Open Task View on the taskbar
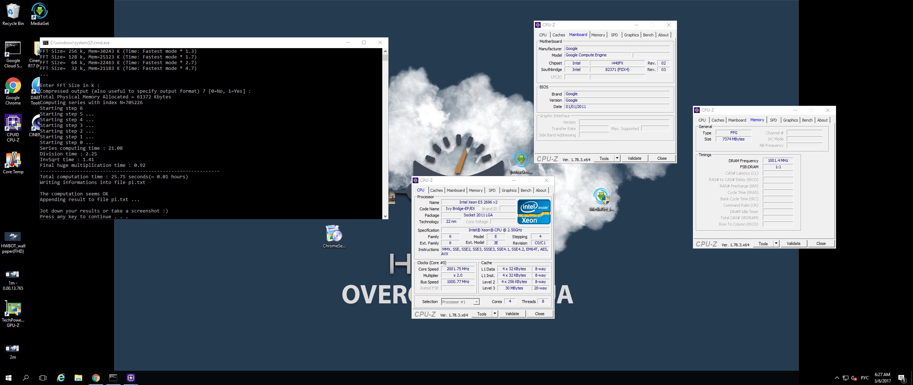The height and width of the screenshot is (385, 913). pos(43,378)
